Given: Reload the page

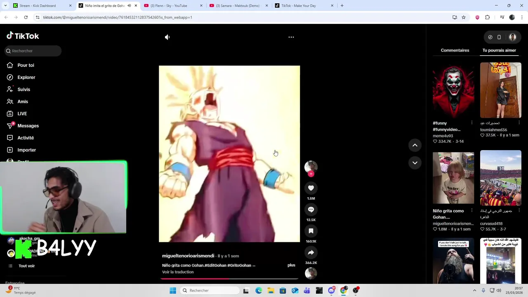Looking at the screenshot, I should click(26, 17).
